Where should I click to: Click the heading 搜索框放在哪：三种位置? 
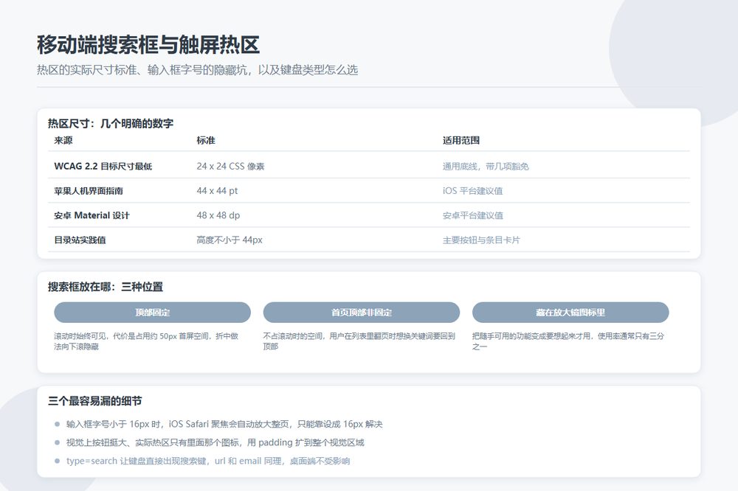tap(106, 287)
